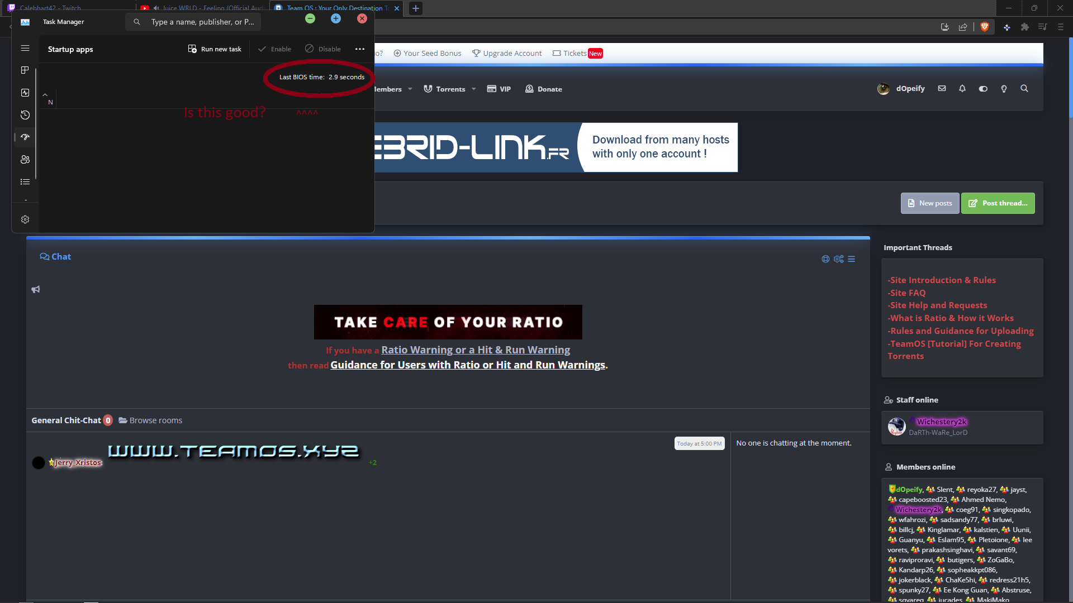
Task: Open Site Introduction & Rules thread
Action: point(942,280)
